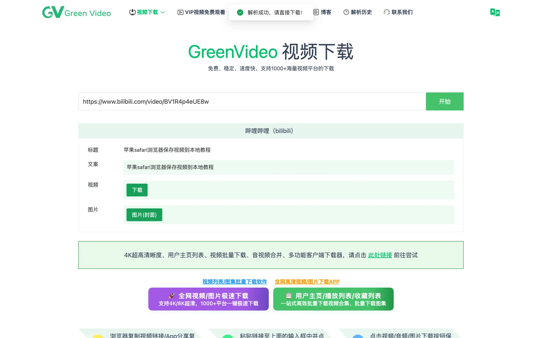Click the 标题 label

pyautogui.click(x=93, y=150)
